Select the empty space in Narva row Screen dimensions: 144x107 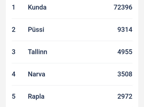click(81, 74)
